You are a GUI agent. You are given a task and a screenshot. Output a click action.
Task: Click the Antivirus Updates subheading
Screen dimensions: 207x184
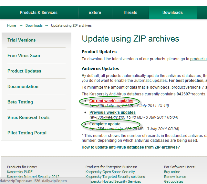click(100, 69)
